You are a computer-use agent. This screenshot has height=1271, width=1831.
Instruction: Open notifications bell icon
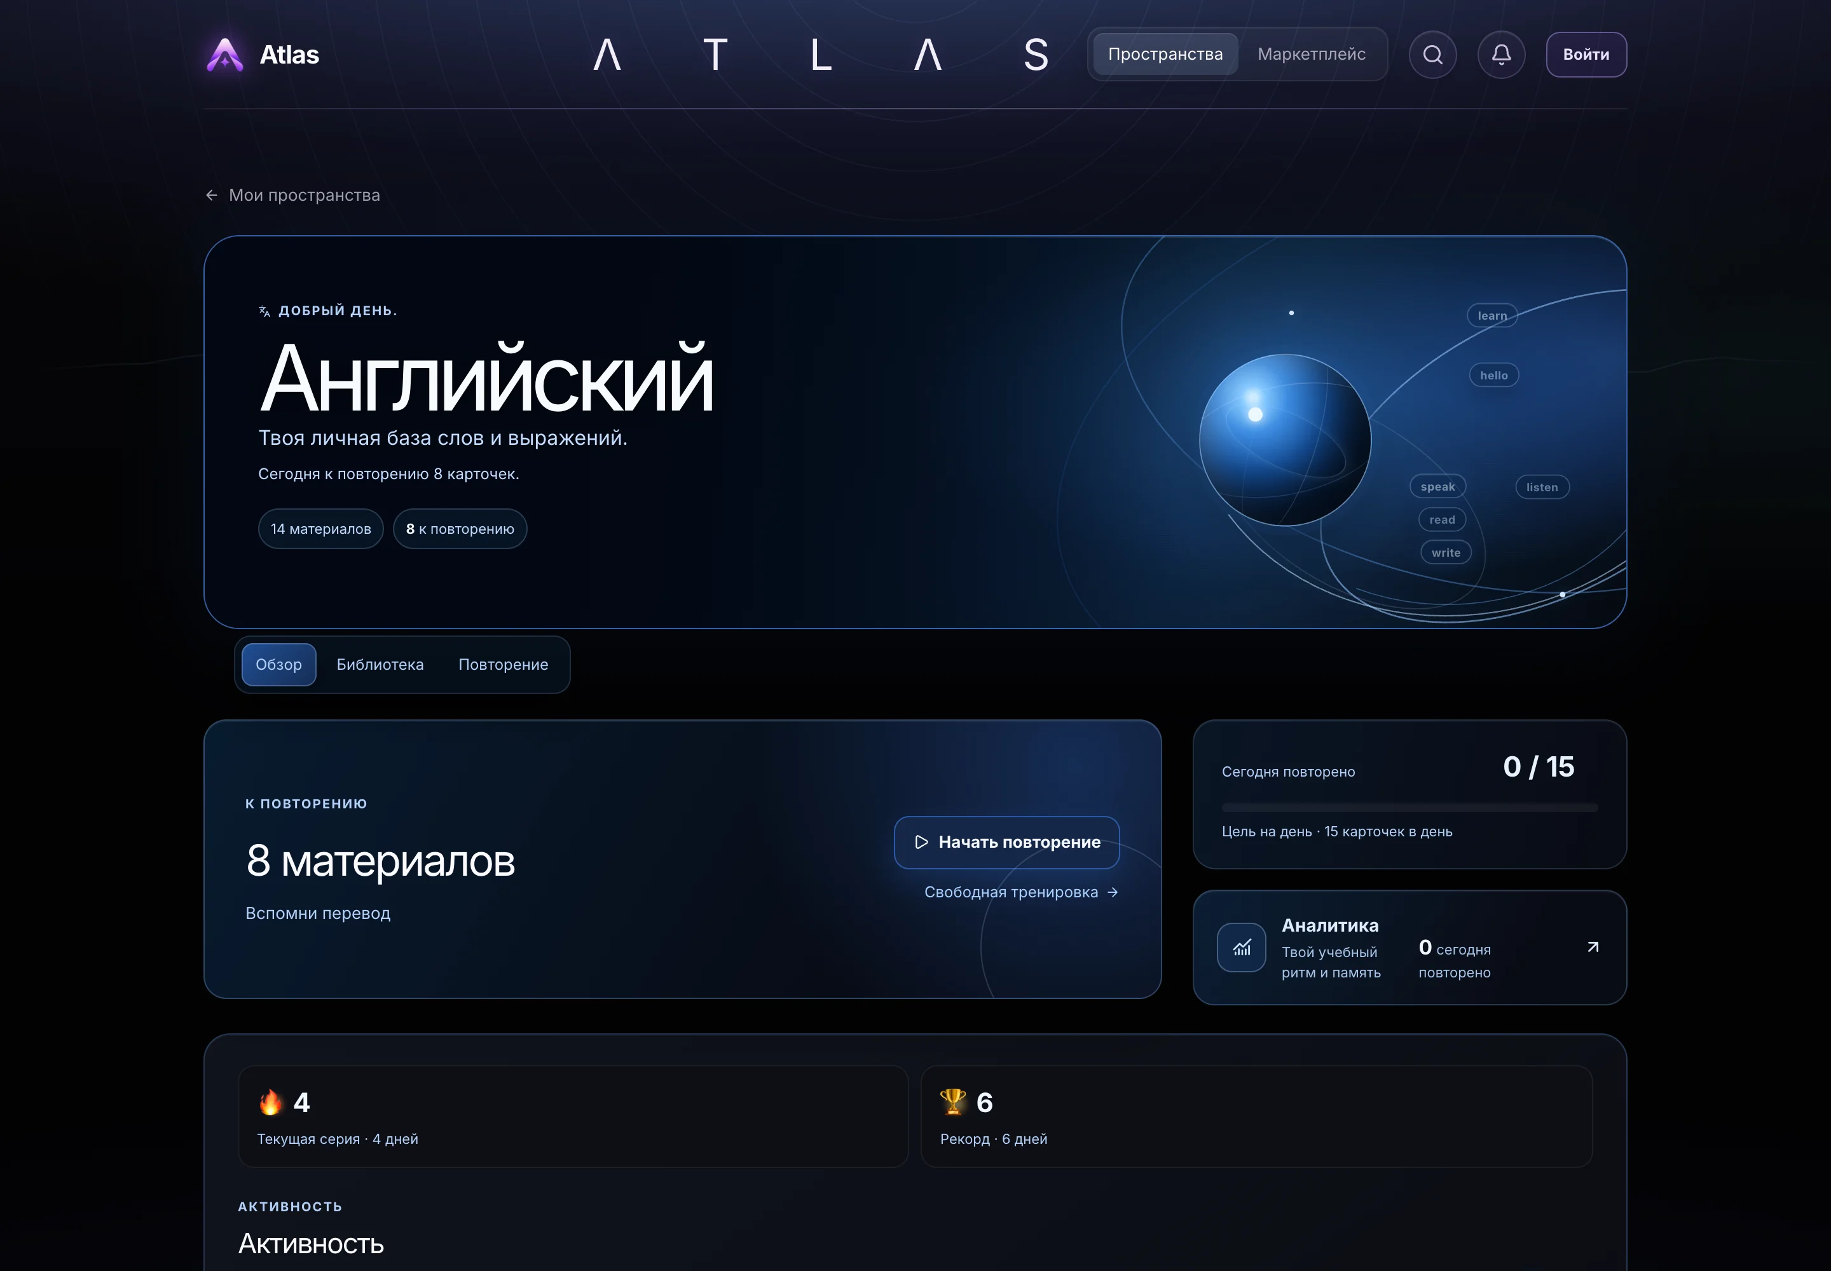[1500, 55]
